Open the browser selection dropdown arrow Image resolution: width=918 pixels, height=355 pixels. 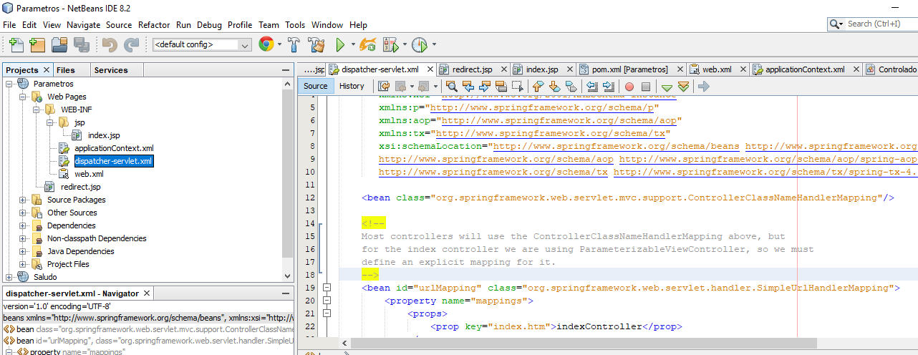click(x=278, y=44)
